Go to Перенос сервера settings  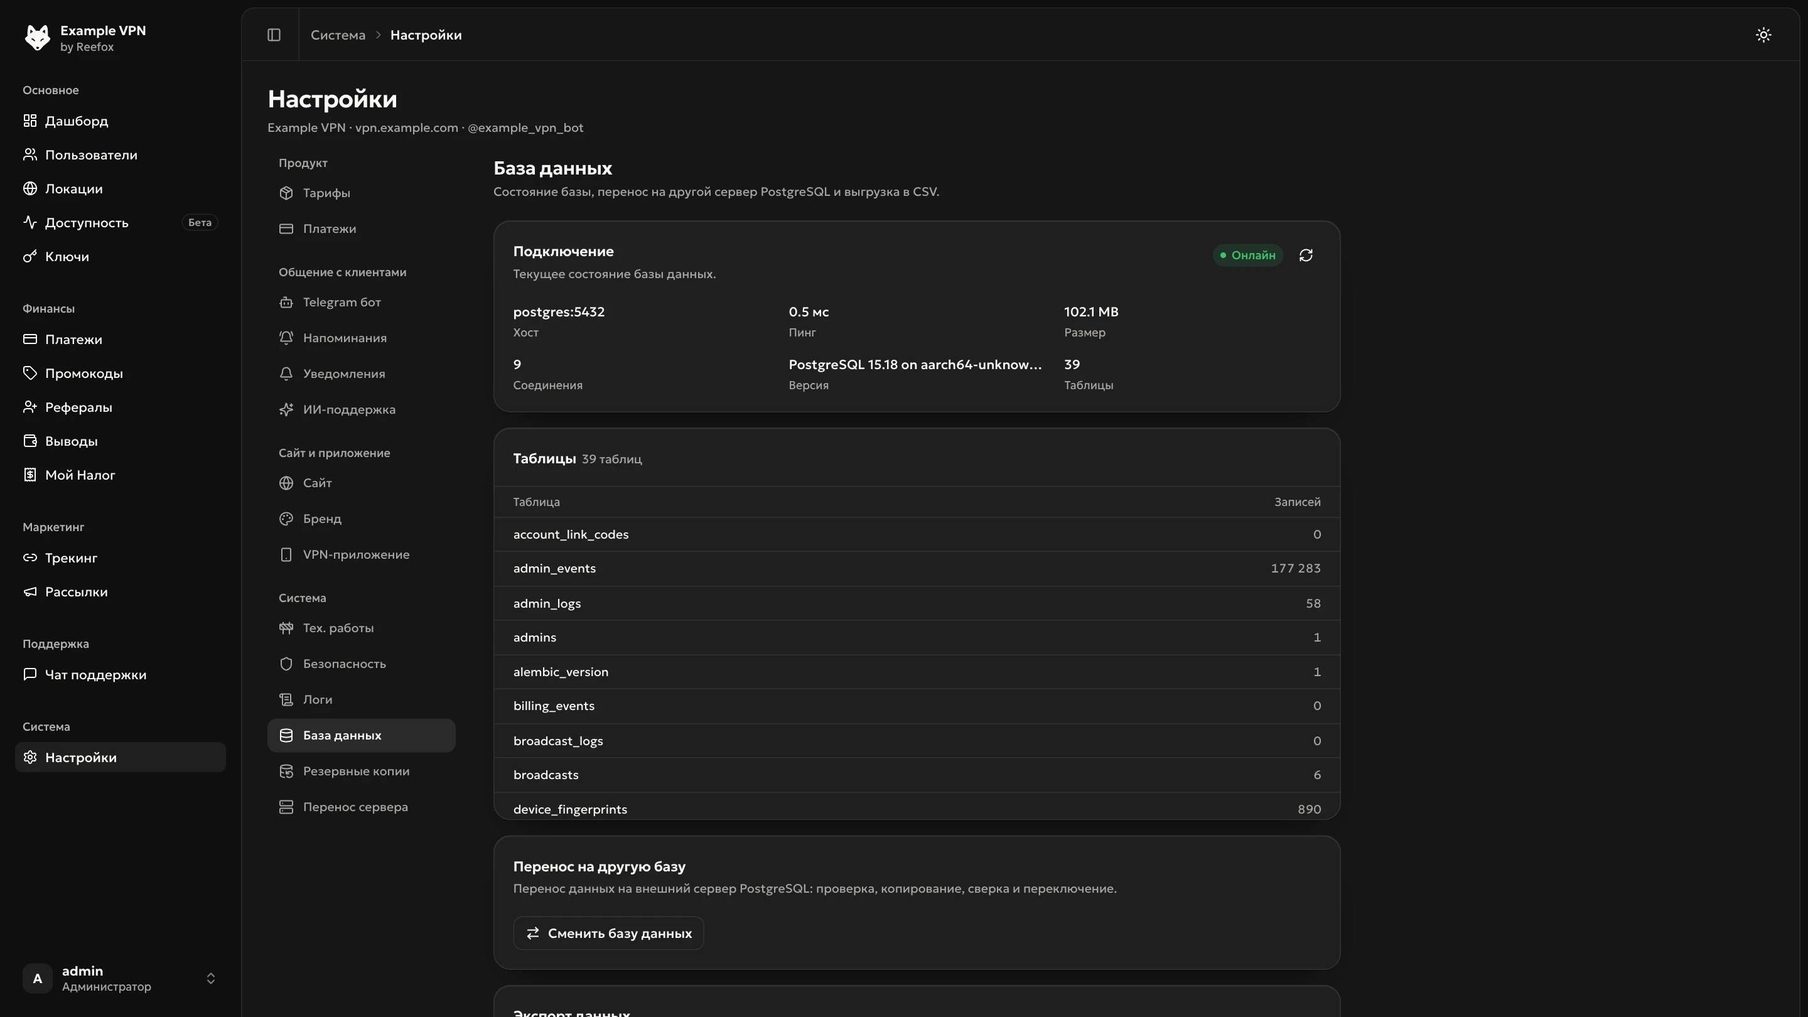[x=362, y=807]
